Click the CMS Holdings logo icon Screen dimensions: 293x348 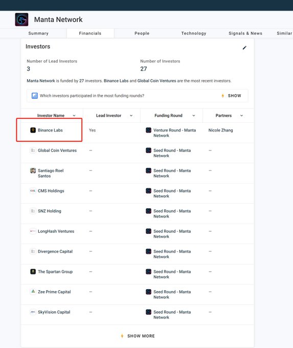coord(33,191)
